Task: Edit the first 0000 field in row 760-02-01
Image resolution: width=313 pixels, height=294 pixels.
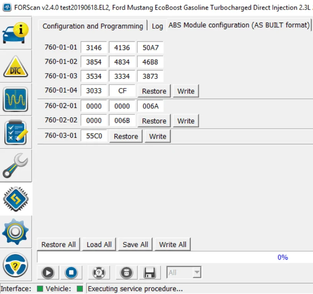Action: [94, 106]
